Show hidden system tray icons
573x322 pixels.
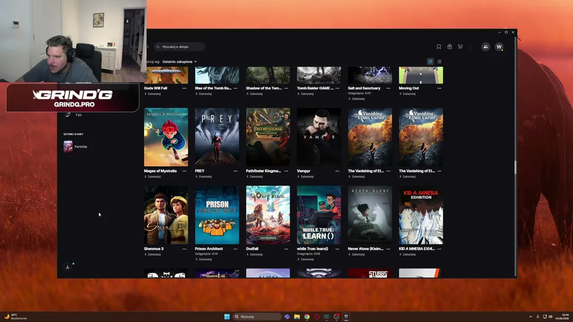click(x=531, y=317)
